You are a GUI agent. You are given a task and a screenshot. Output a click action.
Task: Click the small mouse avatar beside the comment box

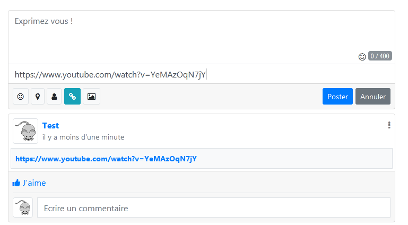pyautogui.click(x=23, y=207)
